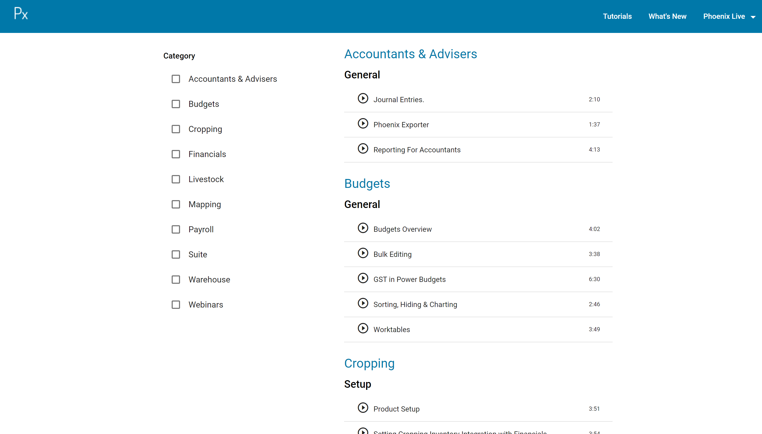The width and height of the screenshot is (762, 434).
Task: Play the Journal Entries tutorial icon
Action: (x=363, y=98)
